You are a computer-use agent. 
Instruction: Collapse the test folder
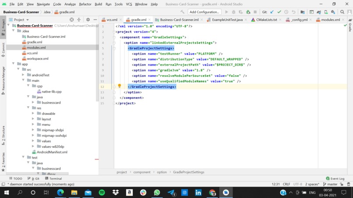(x=23, y=157)
